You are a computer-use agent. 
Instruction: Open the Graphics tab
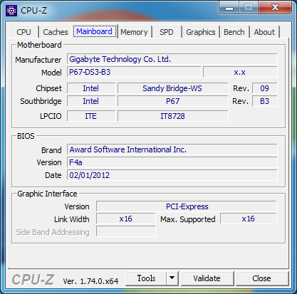click(x=201, y=32)
